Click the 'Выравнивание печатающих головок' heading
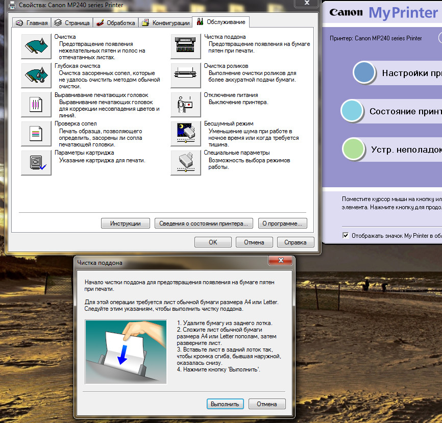Image resolution: width=442 pixels, height=423 pixels. click(101, 95)
